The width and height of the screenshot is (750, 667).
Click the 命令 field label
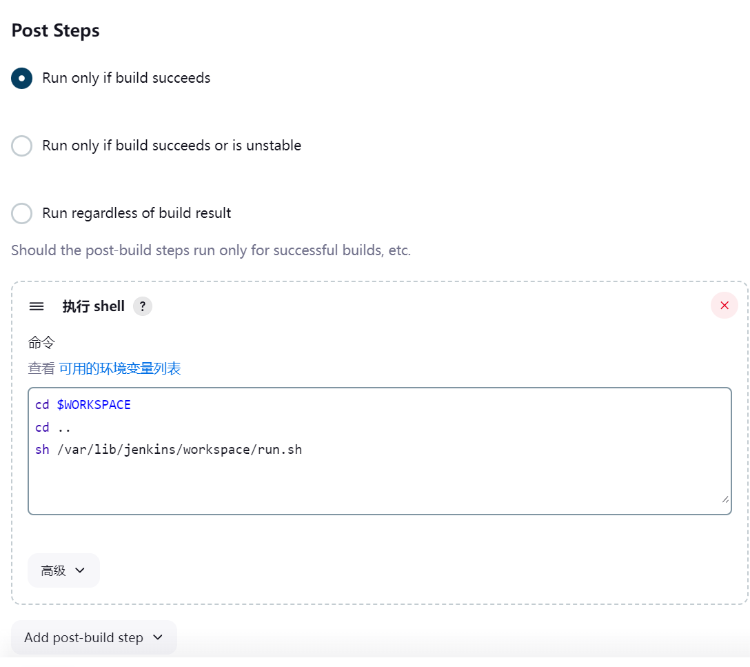(41, 343)
